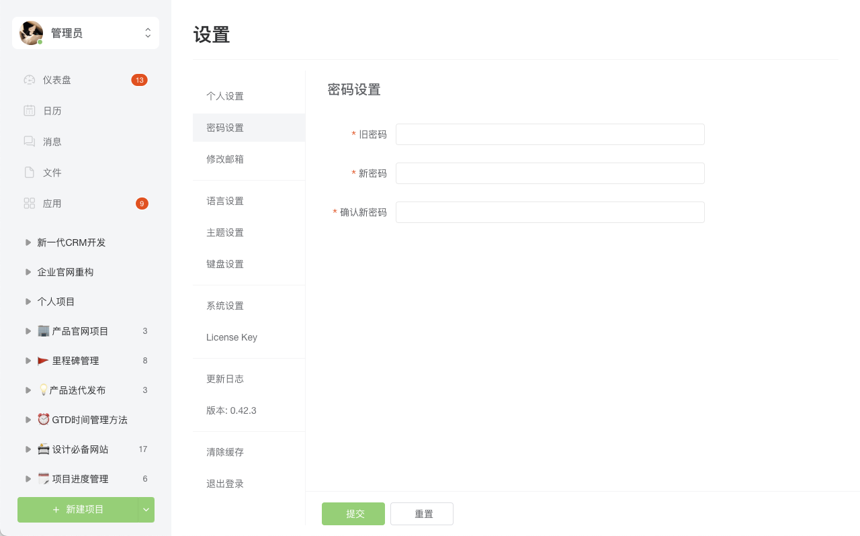Image resolution: width=860 pixels, height=536 pixels.
Task: Click the light bulb emoji of 产品迭代发布
Action: (43, 390)
